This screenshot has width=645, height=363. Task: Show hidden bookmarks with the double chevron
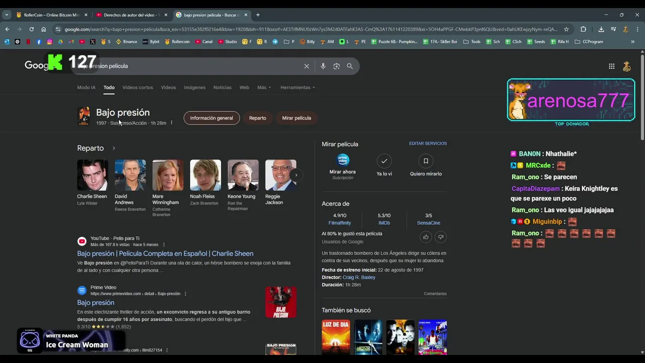point(633,42)
